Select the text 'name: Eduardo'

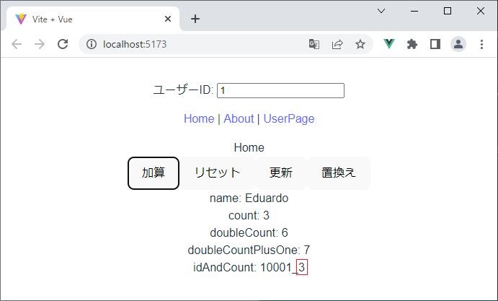coord(249,199)
